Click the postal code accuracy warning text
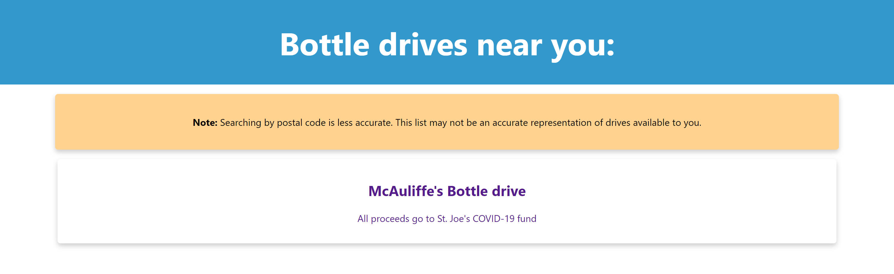 tap(447, 123)
